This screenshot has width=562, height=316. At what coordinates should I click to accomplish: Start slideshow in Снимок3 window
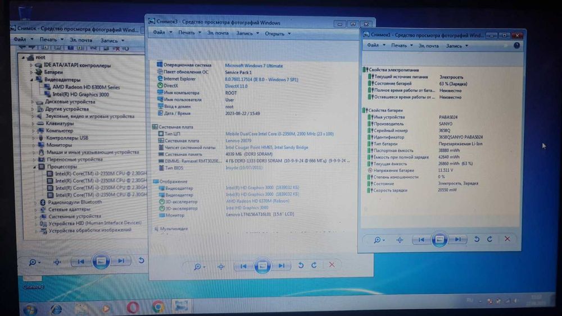262,266
